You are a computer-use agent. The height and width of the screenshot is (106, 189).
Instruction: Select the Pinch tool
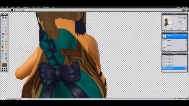coord(6,54)
